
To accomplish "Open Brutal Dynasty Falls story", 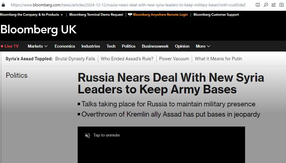I will (x=75, y=59).
